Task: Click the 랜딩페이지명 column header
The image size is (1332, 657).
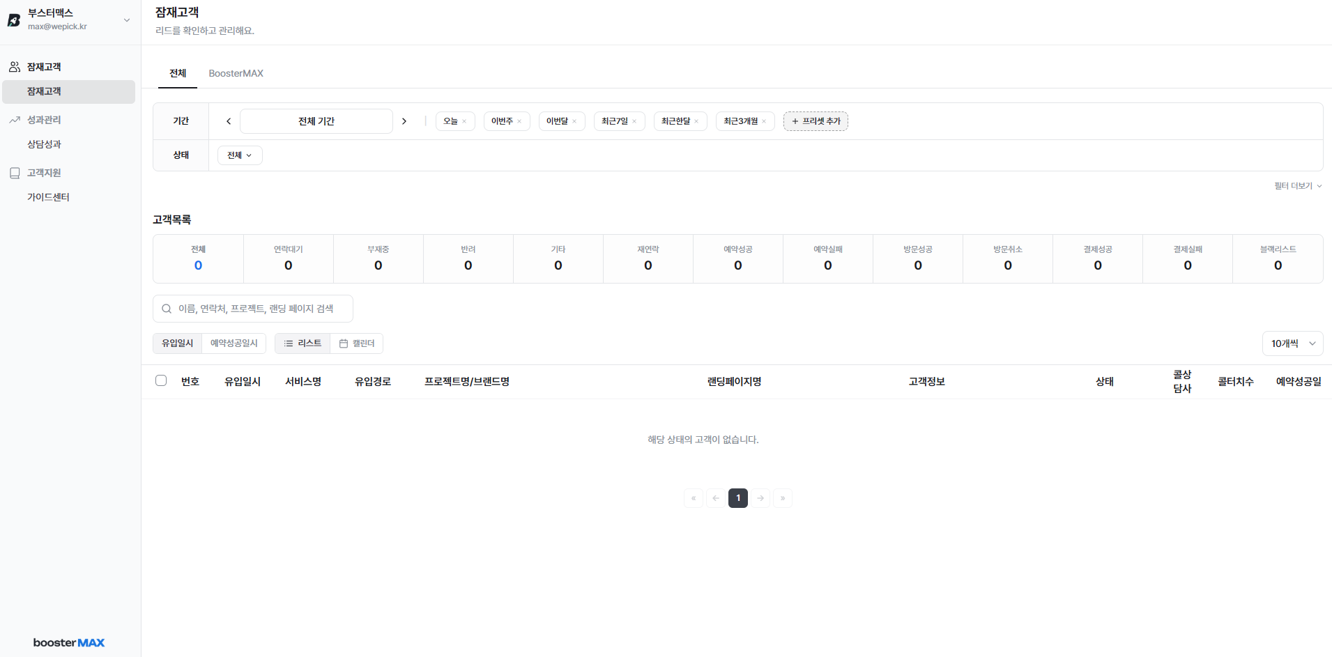Action: coord(734,382)
